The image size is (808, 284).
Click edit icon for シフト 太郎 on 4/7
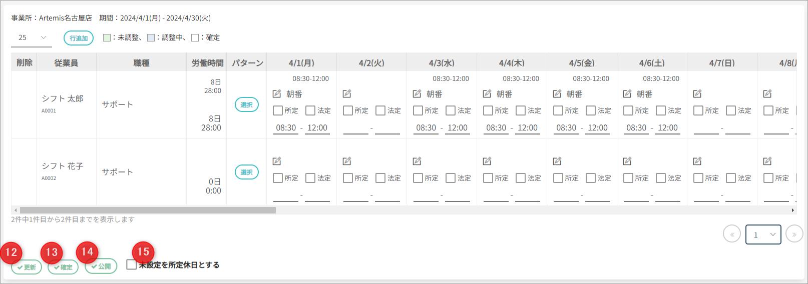point(697,93)
